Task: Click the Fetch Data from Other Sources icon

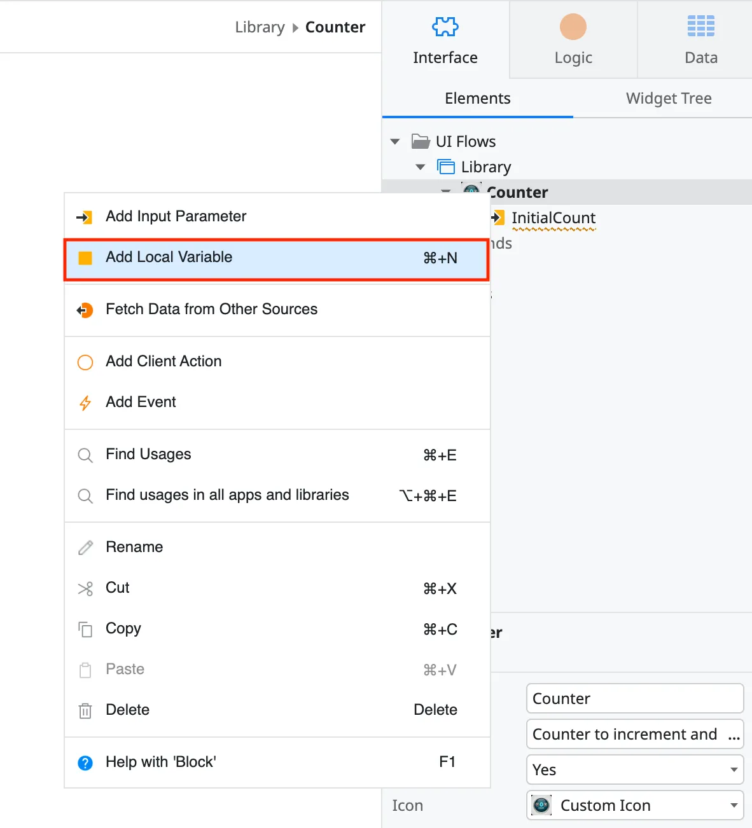Action: point(85,310)
